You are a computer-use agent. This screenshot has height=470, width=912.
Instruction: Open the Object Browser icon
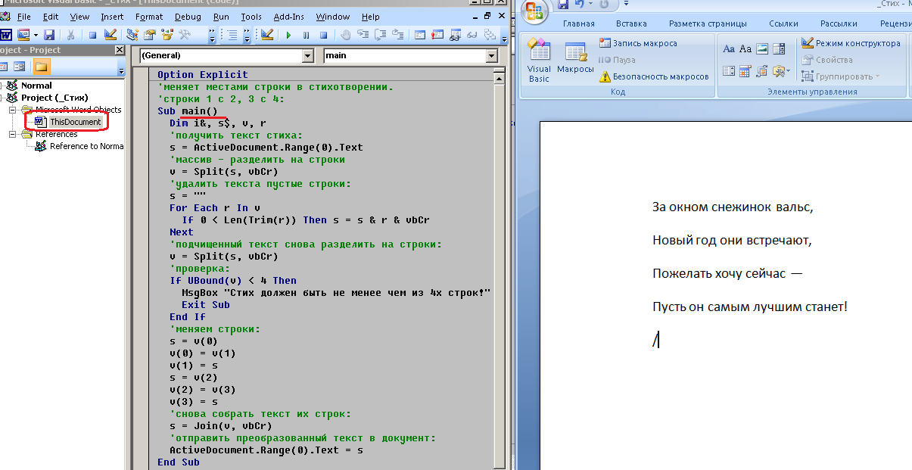click(x=167, y=35)
